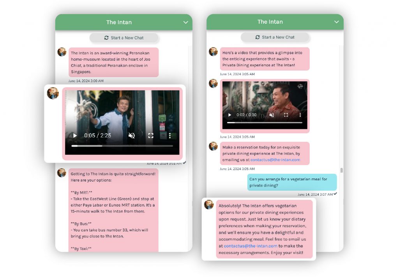The height and width of the screenshot is (277, 399).
Task: Click avatar beside Getting to The Intan message
Action: coord(62,173)
